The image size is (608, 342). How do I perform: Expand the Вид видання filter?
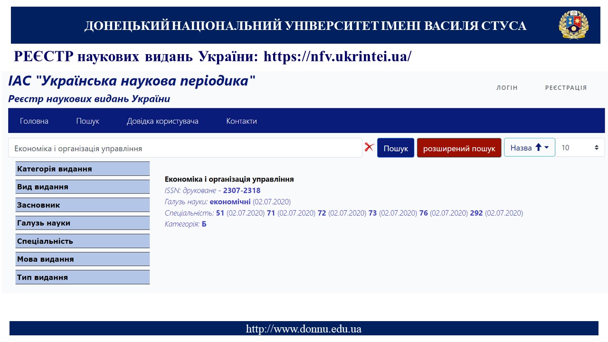point(83,187)
